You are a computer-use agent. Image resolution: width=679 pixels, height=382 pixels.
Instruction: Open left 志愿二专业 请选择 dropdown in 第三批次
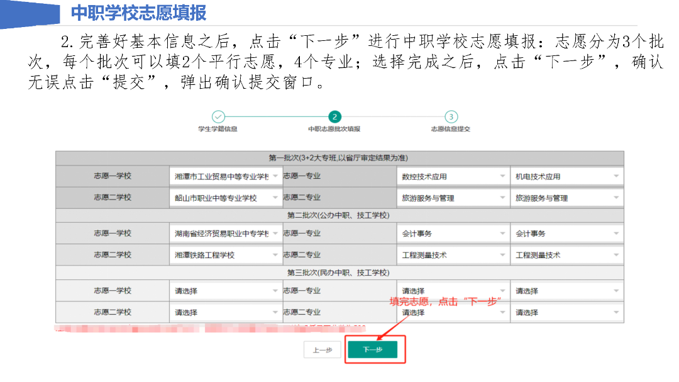[x=453, y=312]
